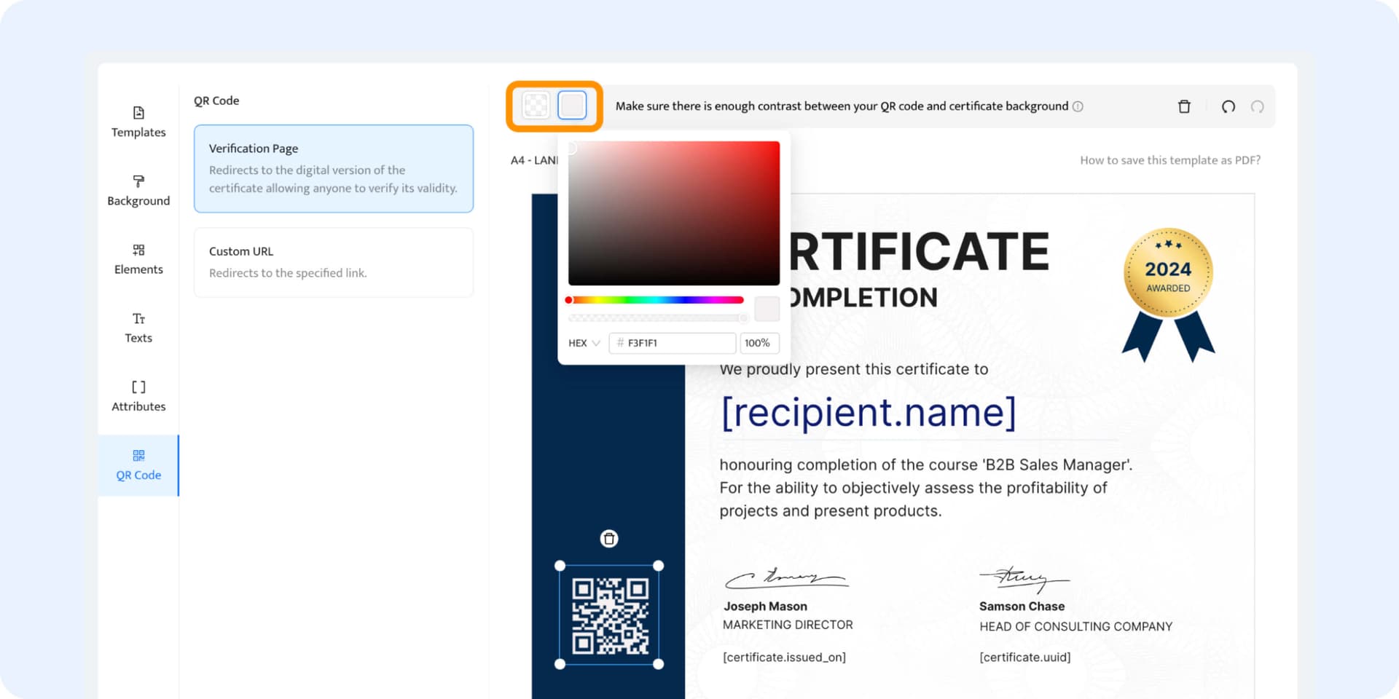
Task: Click the color preview swatch beside hue slider
Action: pos(767,309)
